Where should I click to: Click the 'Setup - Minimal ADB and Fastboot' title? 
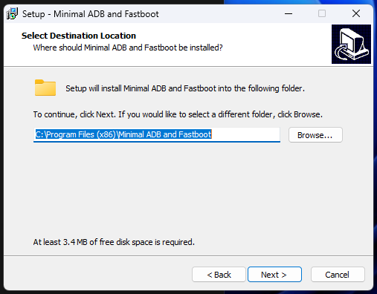(x=91, y=14)
